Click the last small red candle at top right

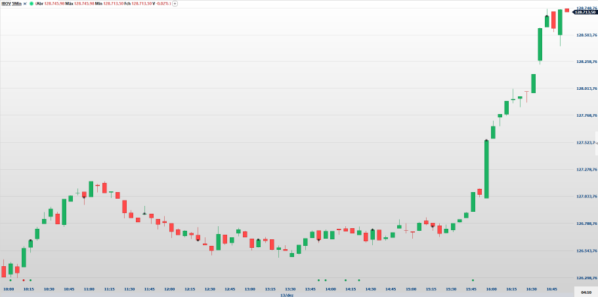(566, 10)
